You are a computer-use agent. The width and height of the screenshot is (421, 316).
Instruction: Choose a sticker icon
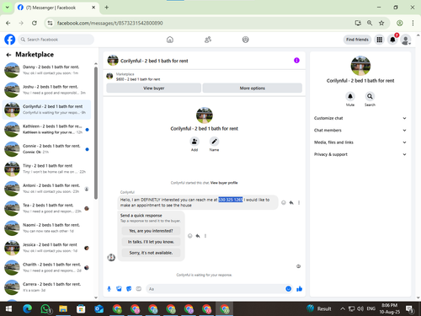click(129, 289)
